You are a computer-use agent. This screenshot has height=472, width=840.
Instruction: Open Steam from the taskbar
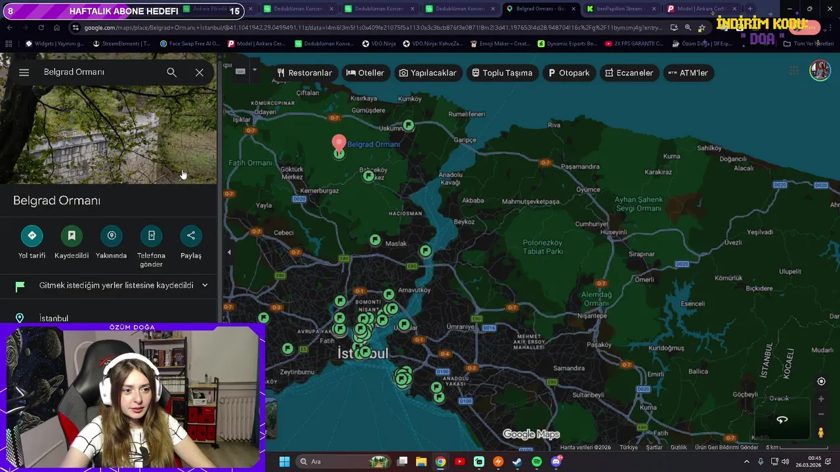point(517,462)
